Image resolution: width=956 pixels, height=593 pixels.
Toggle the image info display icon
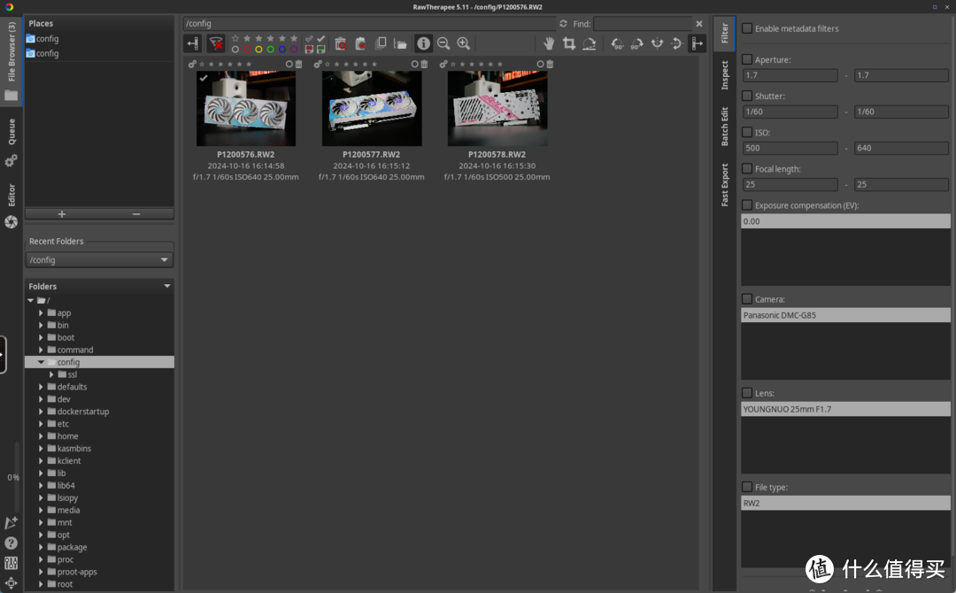tap(423, 43)
